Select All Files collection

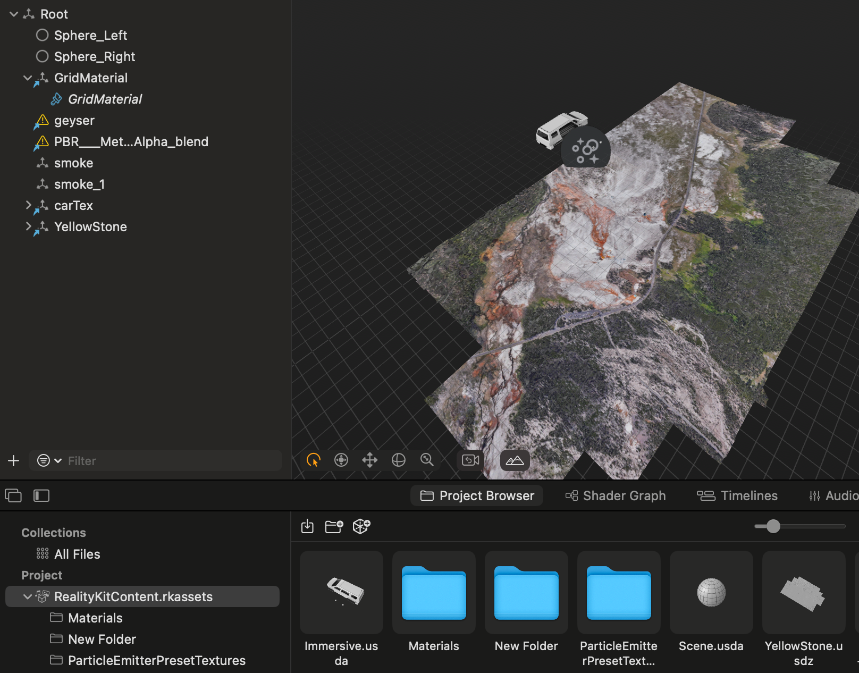tap(77, 554)
